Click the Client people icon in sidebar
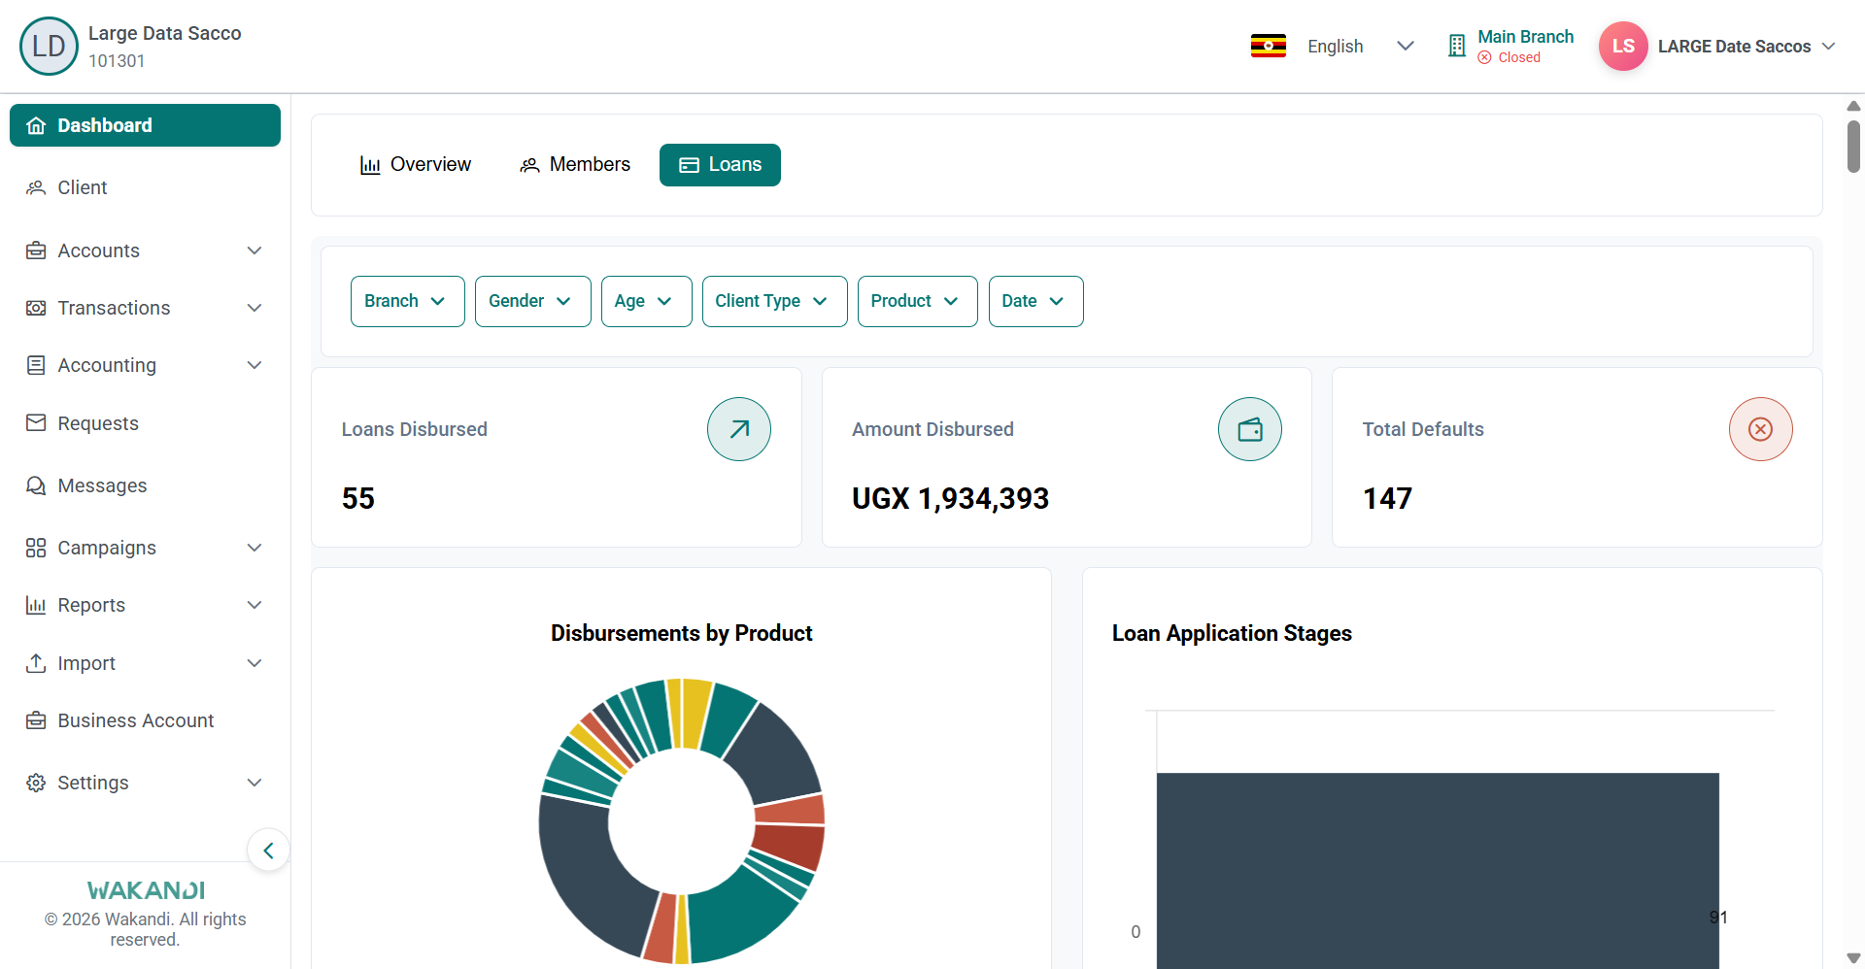Screen dimensions: 1865x969 (36, 187)
